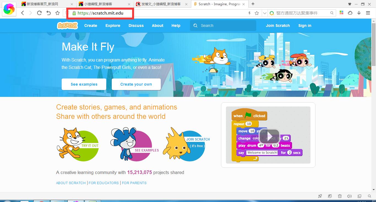This screenshot has height=202, width=376.
Task: Open the FOR EDUCATORS link
Action: coord(103,183)
